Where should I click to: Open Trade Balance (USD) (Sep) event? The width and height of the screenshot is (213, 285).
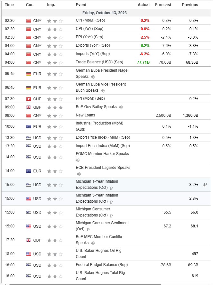coord(99,62)
